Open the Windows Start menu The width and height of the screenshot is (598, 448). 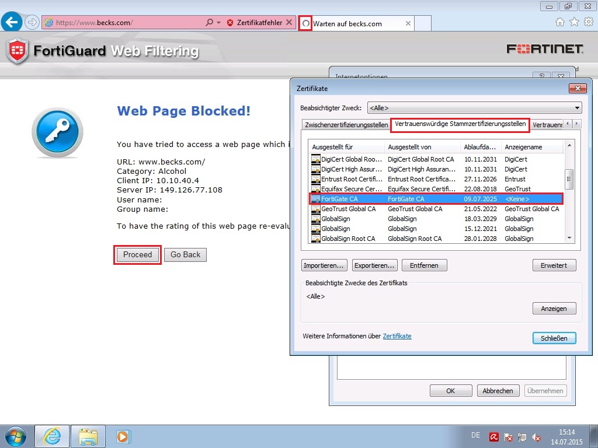[x=15, y=436]
